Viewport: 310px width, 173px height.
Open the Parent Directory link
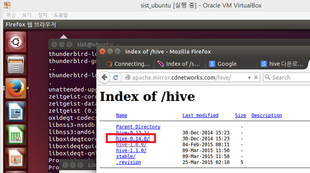138,127
